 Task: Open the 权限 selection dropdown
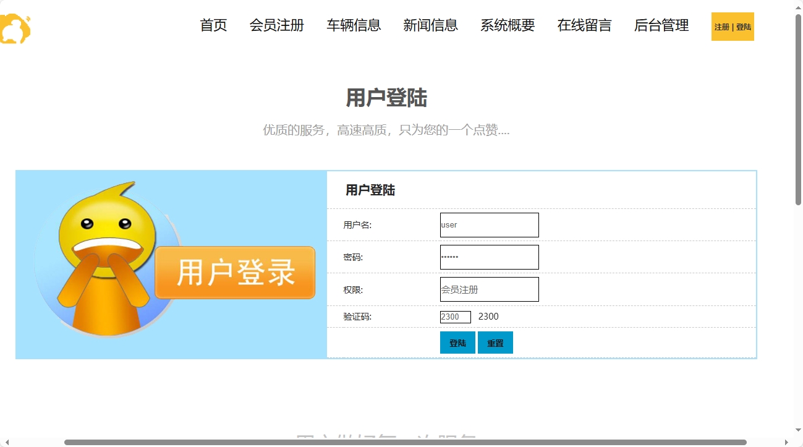[x=489, y=289]
